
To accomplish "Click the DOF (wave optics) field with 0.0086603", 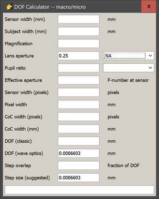I will pyautogui.click(x=79, y=153).
